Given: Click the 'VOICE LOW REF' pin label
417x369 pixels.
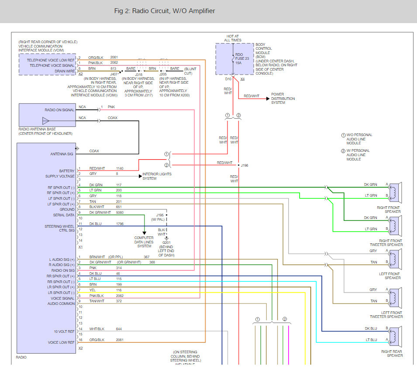Looking at the screenshot, I should click(x=61, y=342).
